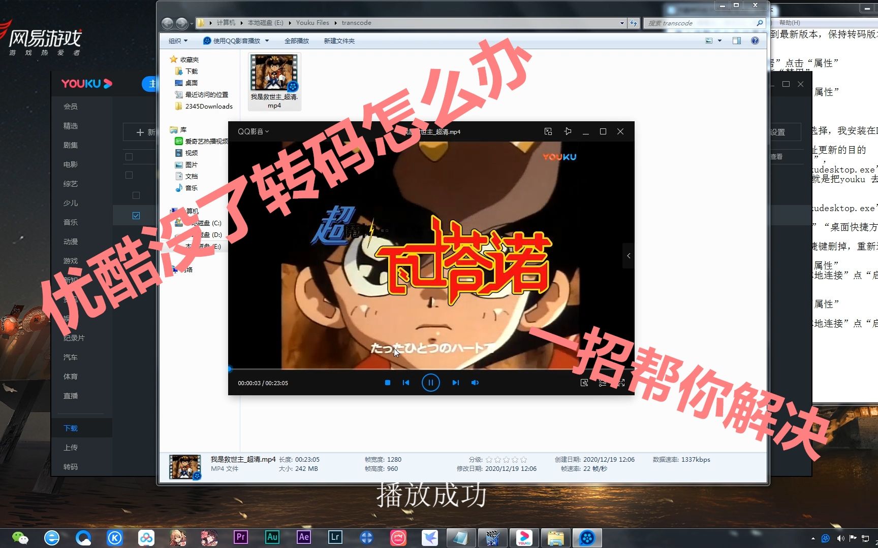Go back in Explorer navigation
The width and height of the screenshot is (878, 548).
(x=167, y=23)
